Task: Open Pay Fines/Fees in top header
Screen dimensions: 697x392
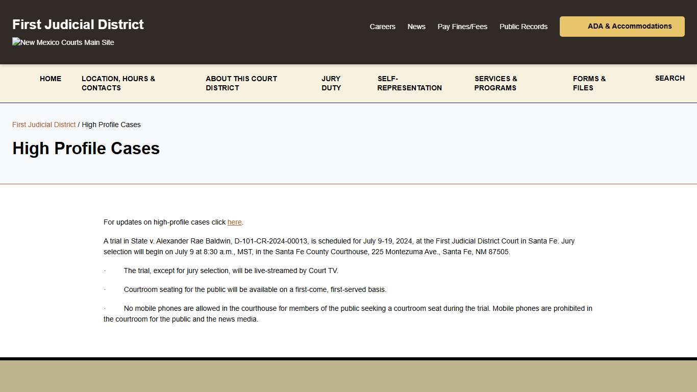Action: (x=462, y=27)
